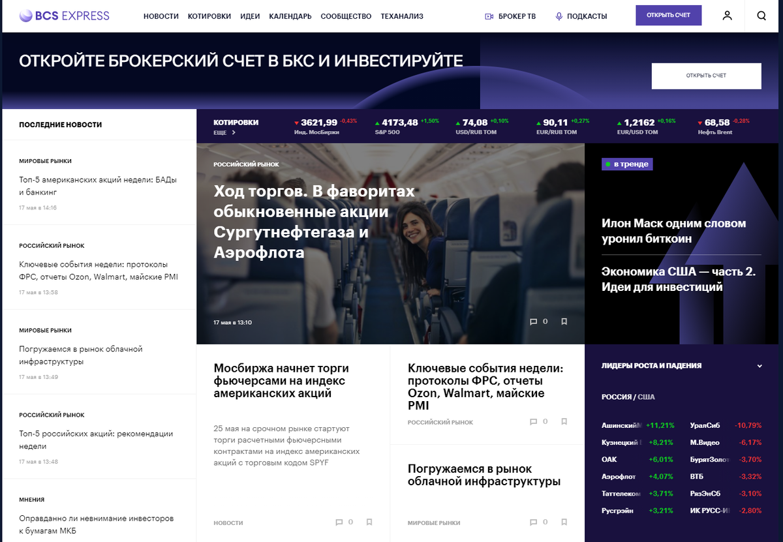Image resolution: width=783 pixels, height=542 pixels.
Task: Click the podcasts microphone icon
Action: [x=559, y=16]
